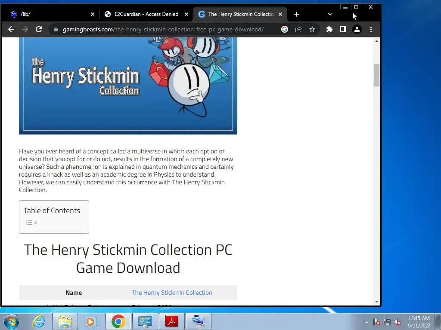Open the Windows Start menu

point(12,321)
